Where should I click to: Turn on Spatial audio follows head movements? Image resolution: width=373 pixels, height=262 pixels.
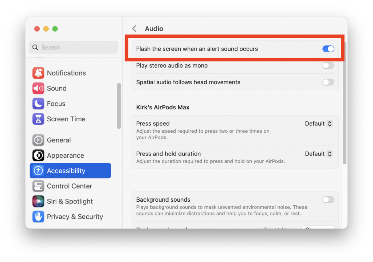[327, 82]
